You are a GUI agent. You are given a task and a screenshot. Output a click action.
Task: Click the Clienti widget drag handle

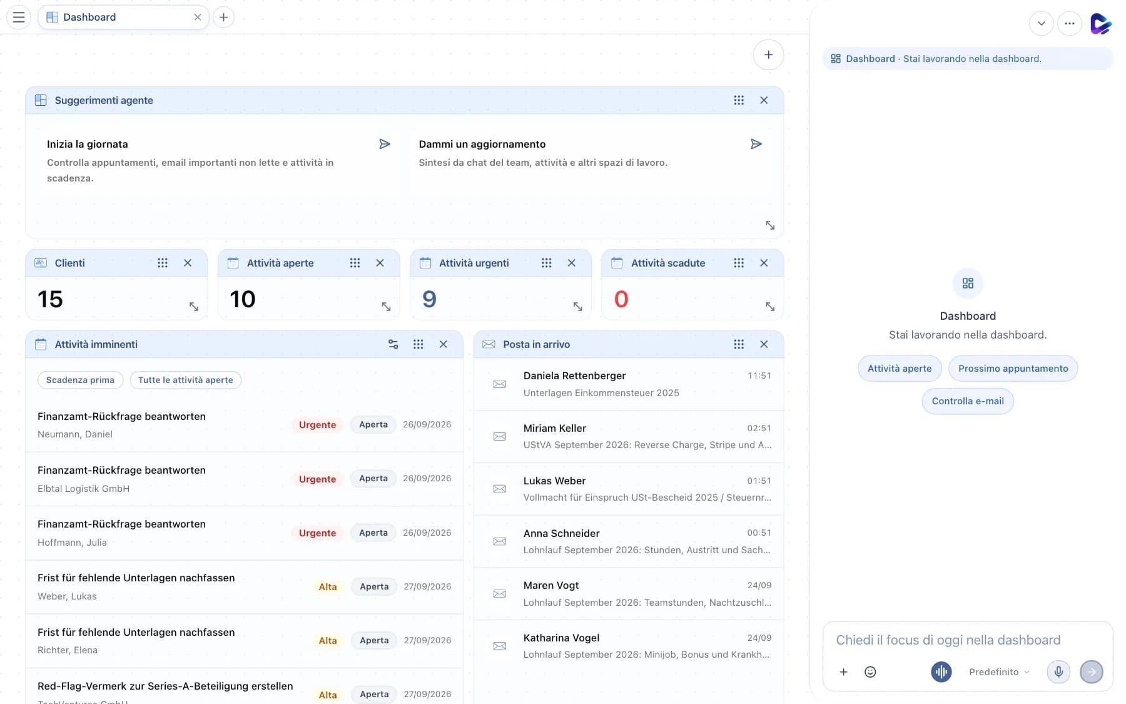163,263
